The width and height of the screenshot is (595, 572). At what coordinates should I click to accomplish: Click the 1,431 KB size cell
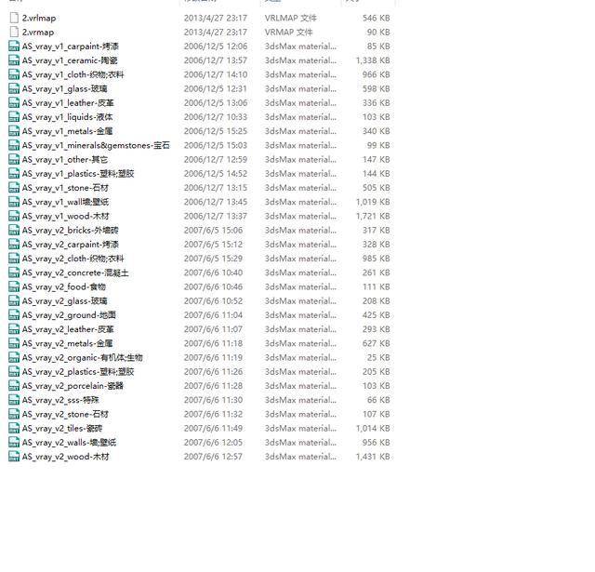pyautogui.click(x=373, y=457)
